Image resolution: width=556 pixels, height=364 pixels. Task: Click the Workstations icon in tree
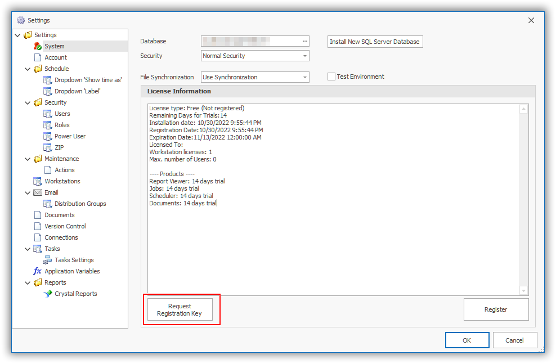[x=38, y=181]
